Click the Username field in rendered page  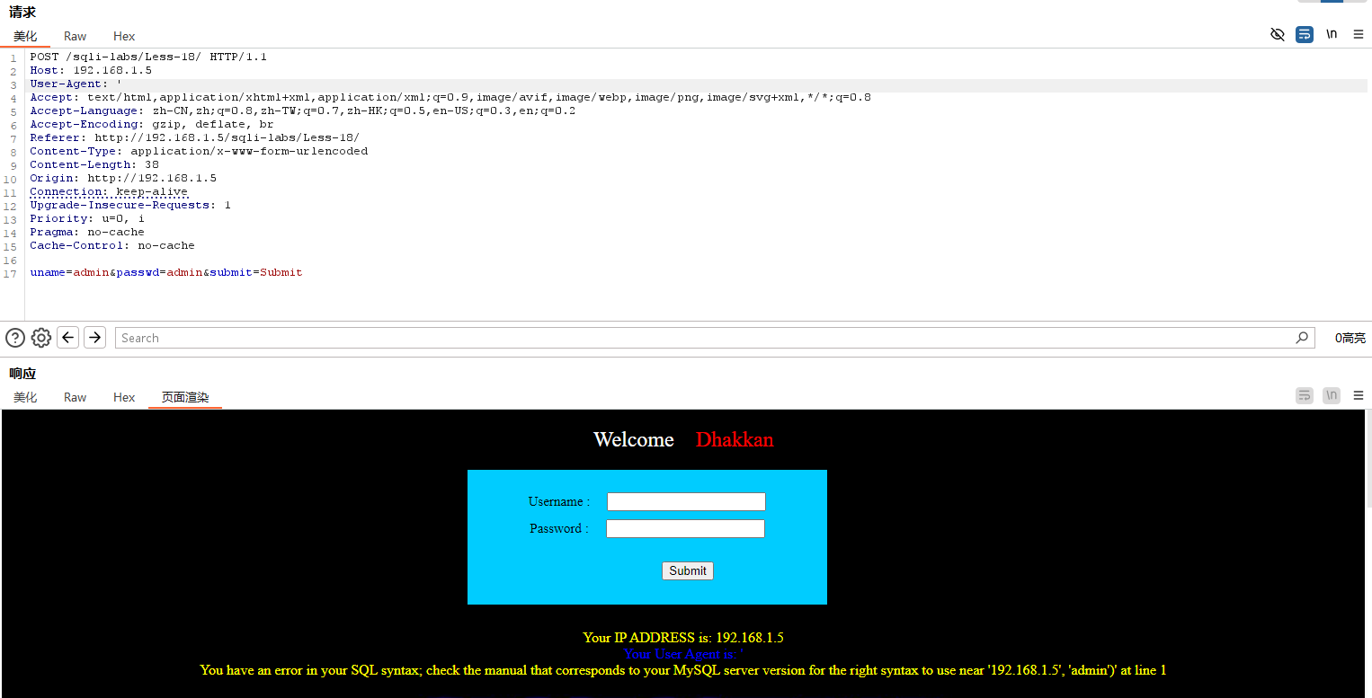point(686,501)
